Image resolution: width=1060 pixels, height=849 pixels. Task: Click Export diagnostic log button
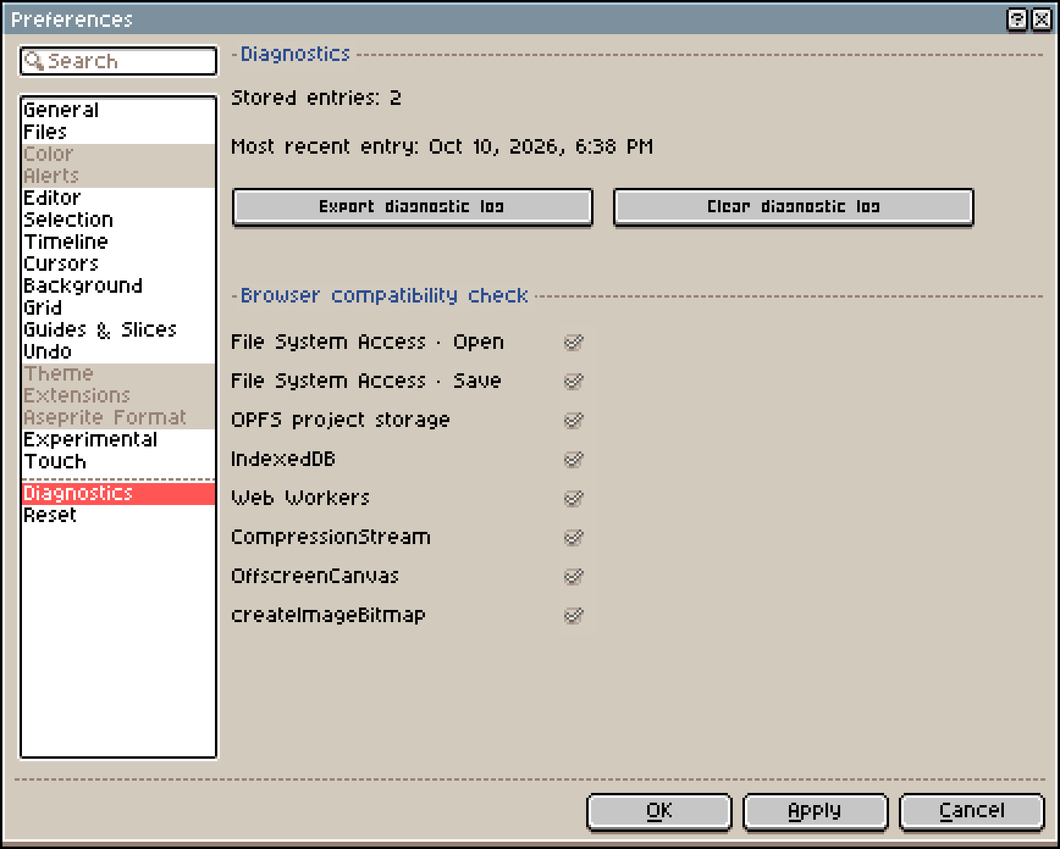click(412, 207)
